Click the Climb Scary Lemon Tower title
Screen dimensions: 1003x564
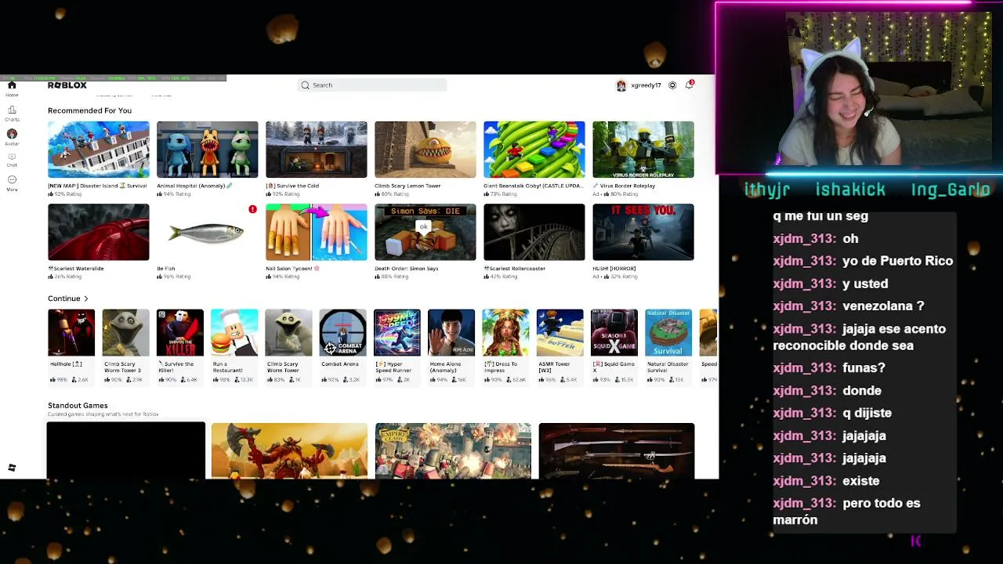pyautogui.click(x=407, y=186)
